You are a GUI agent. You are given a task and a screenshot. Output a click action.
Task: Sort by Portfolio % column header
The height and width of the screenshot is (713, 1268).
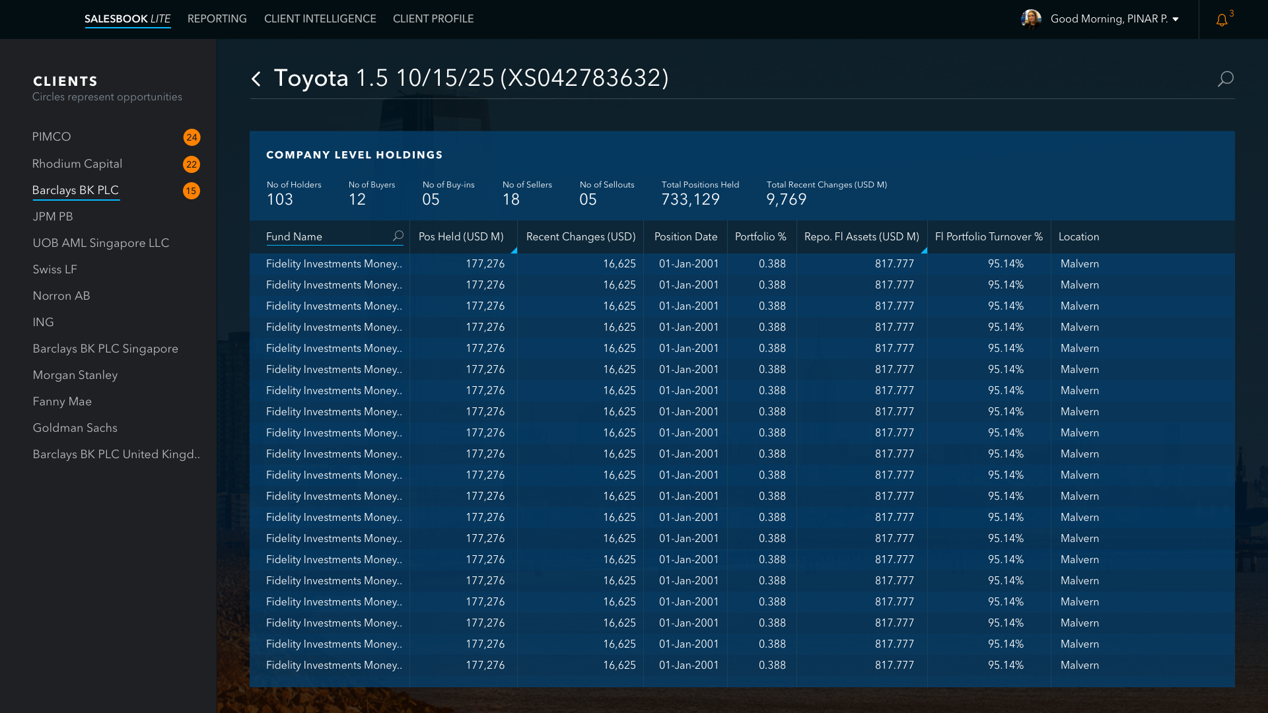coord(761,236)
